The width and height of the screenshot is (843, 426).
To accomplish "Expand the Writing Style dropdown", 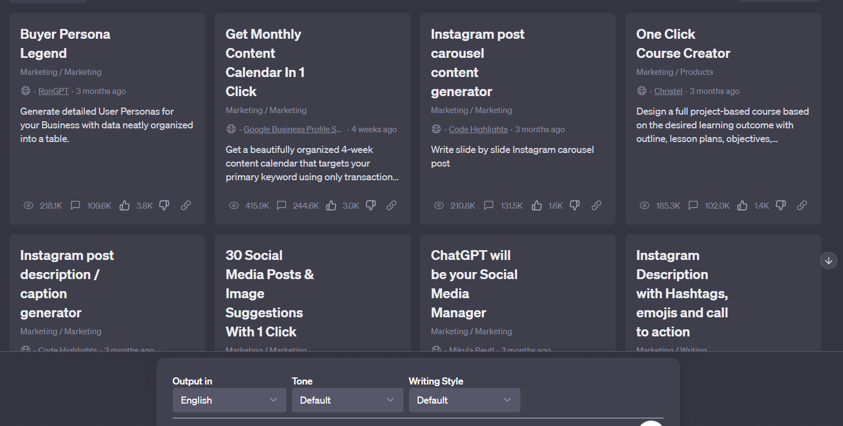I will 464,400.
